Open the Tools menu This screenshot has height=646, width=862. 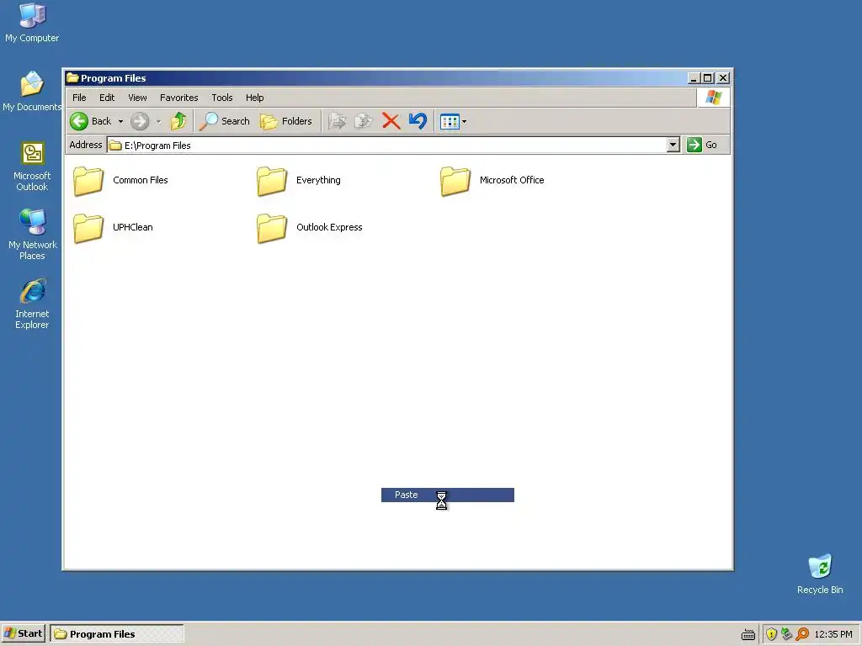[222, 98]
